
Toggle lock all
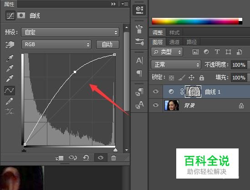click(202, 78)
